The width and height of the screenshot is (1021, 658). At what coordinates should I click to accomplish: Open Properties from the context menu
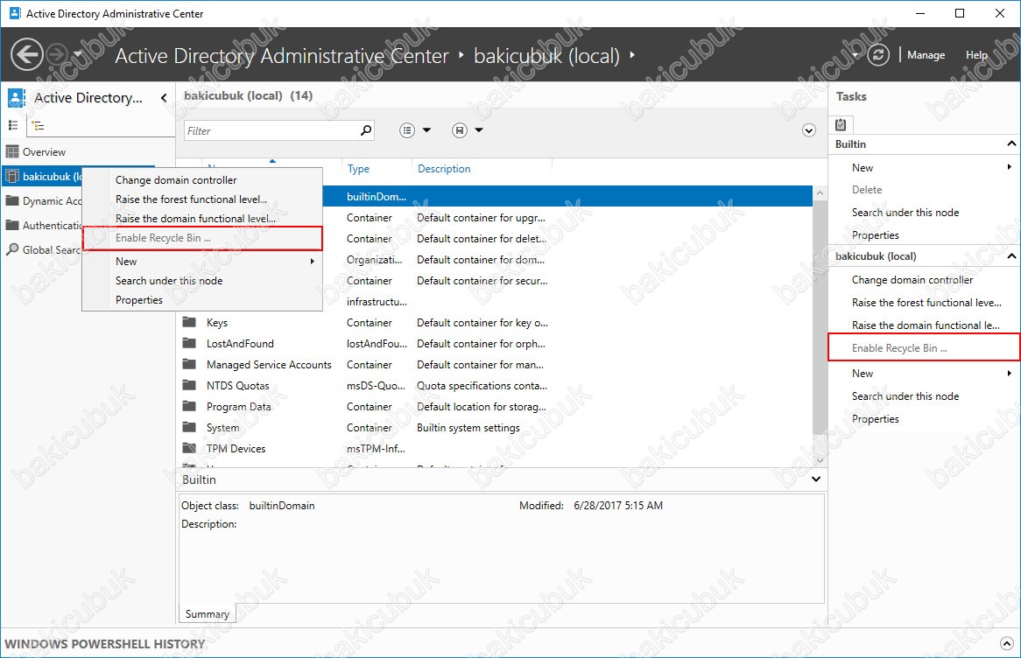tap(138, 300)
